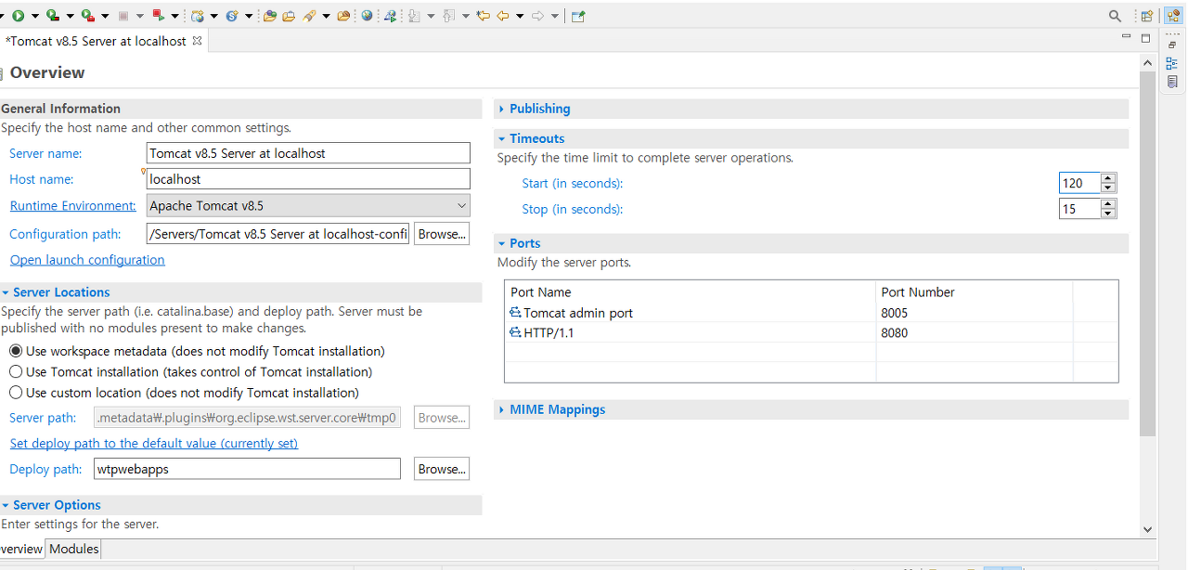Select the Tomcat admin port row
The height and width of the screenshot is (570, 1188).
[811, 313]
